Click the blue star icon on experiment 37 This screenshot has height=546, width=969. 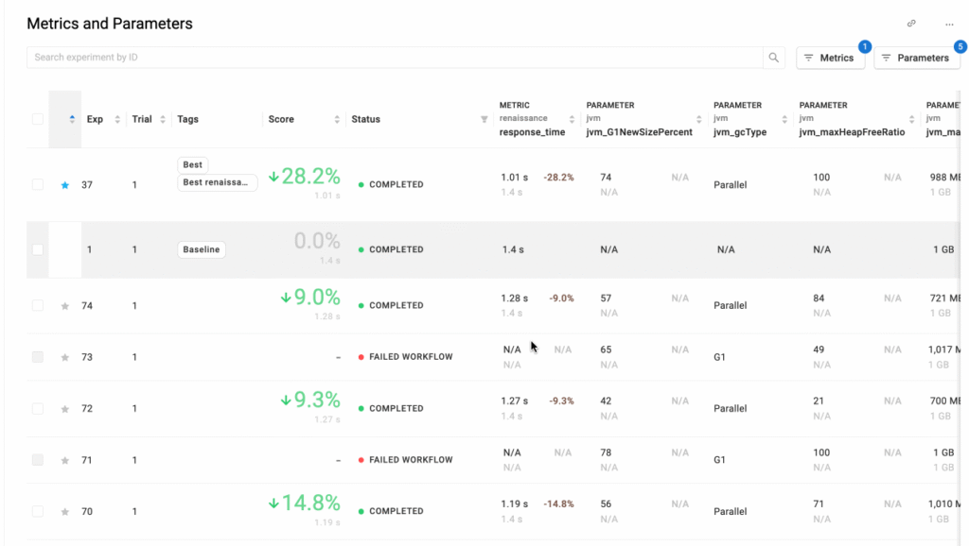tap(64, 184)
